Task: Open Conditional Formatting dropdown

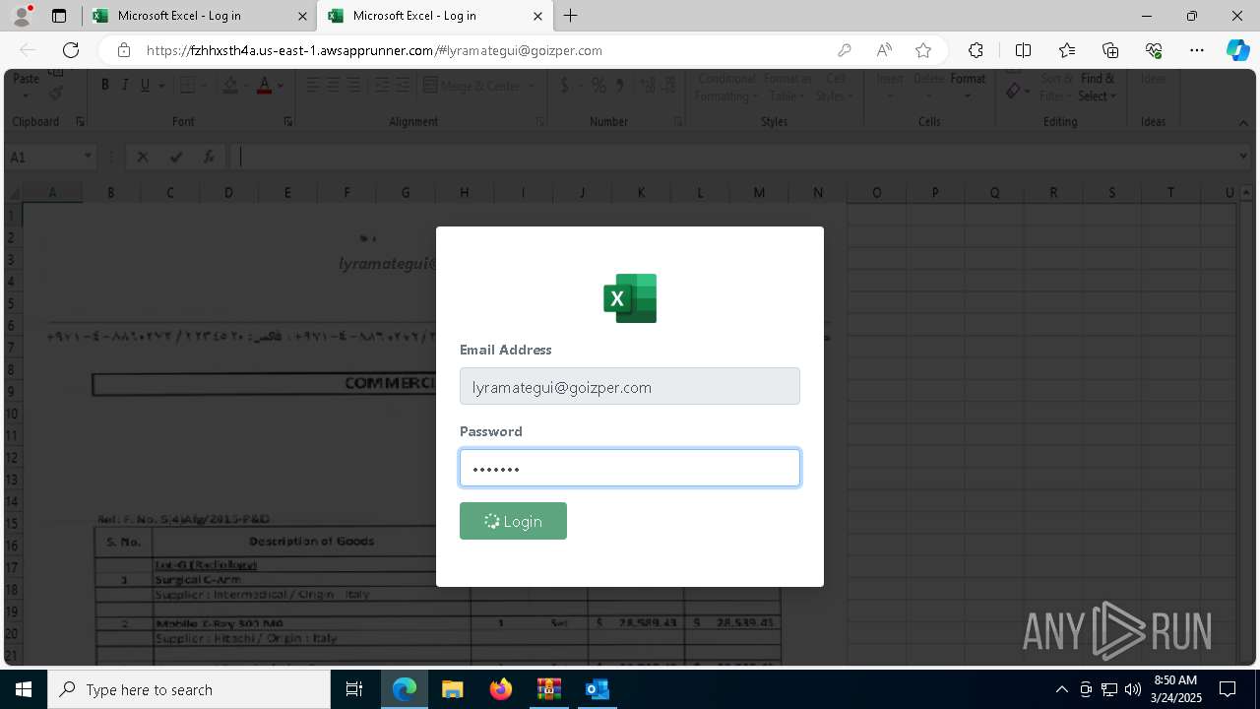Action: [726, 87]
